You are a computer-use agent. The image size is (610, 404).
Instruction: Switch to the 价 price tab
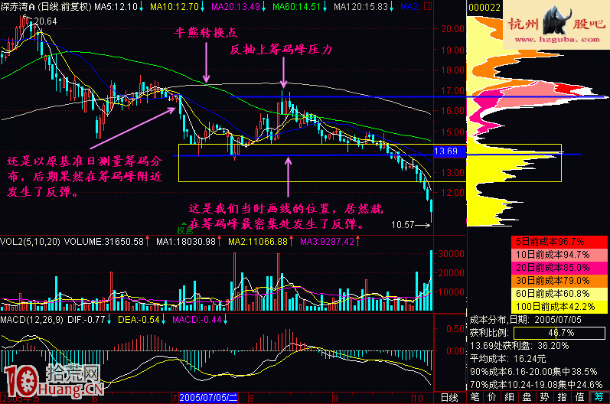tap(491, 397)
